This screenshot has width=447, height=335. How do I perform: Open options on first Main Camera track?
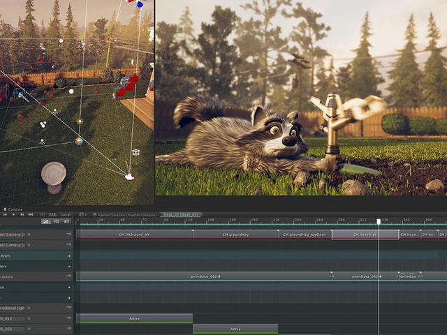(69, 234)
